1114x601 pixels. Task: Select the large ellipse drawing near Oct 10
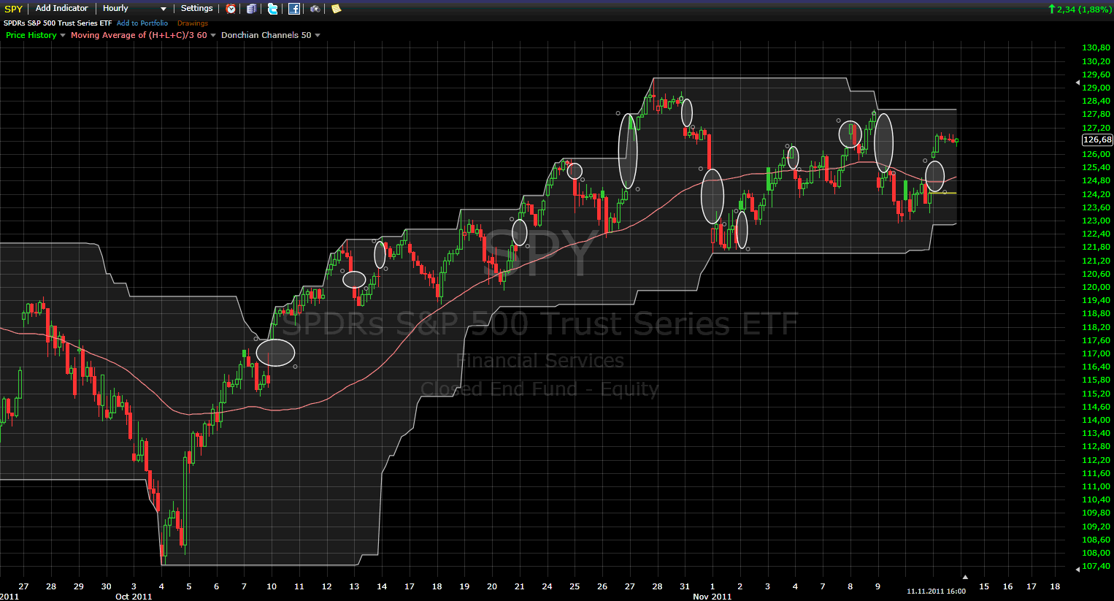pos(275,353)
